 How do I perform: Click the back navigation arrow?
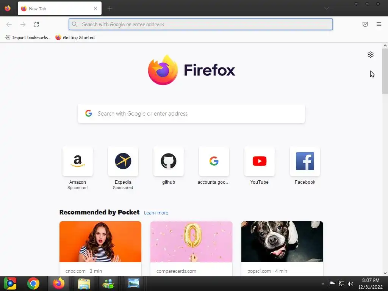(x=9, y=24)
